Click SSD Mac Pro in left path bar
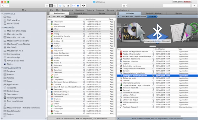The image size is (198, 120). pos(58,17)
